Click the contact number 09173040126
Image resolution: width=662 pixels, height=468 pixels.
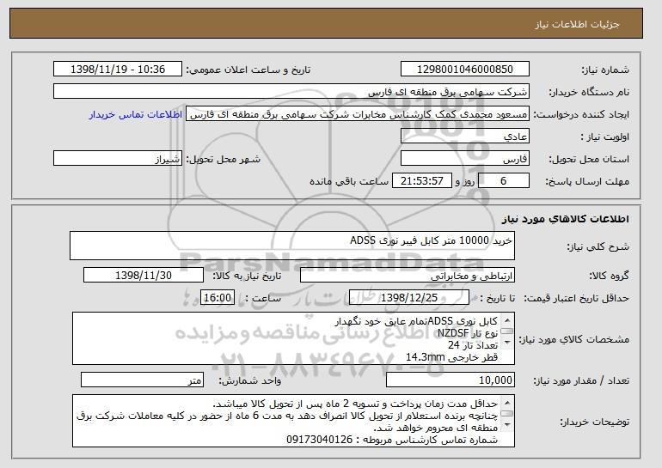point(319,440)
